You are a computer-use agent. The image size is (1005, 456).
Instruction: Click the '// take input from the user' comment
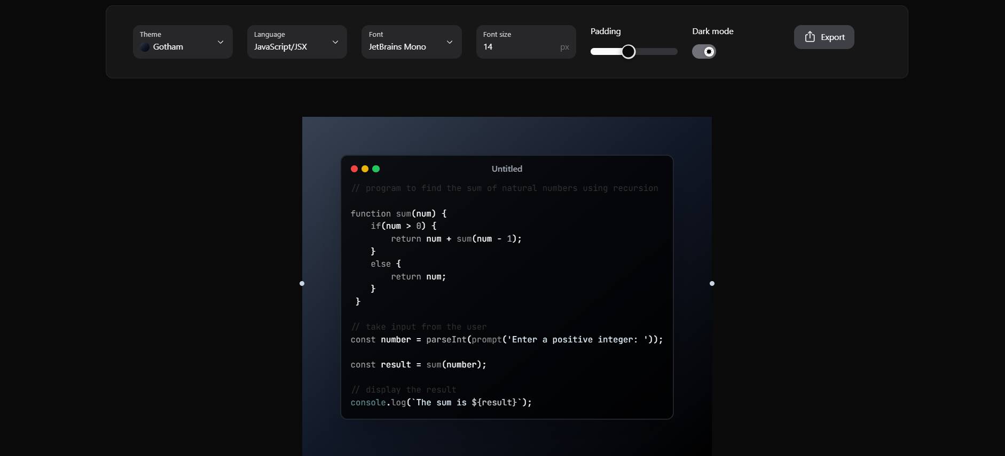[x=419, y=327]
